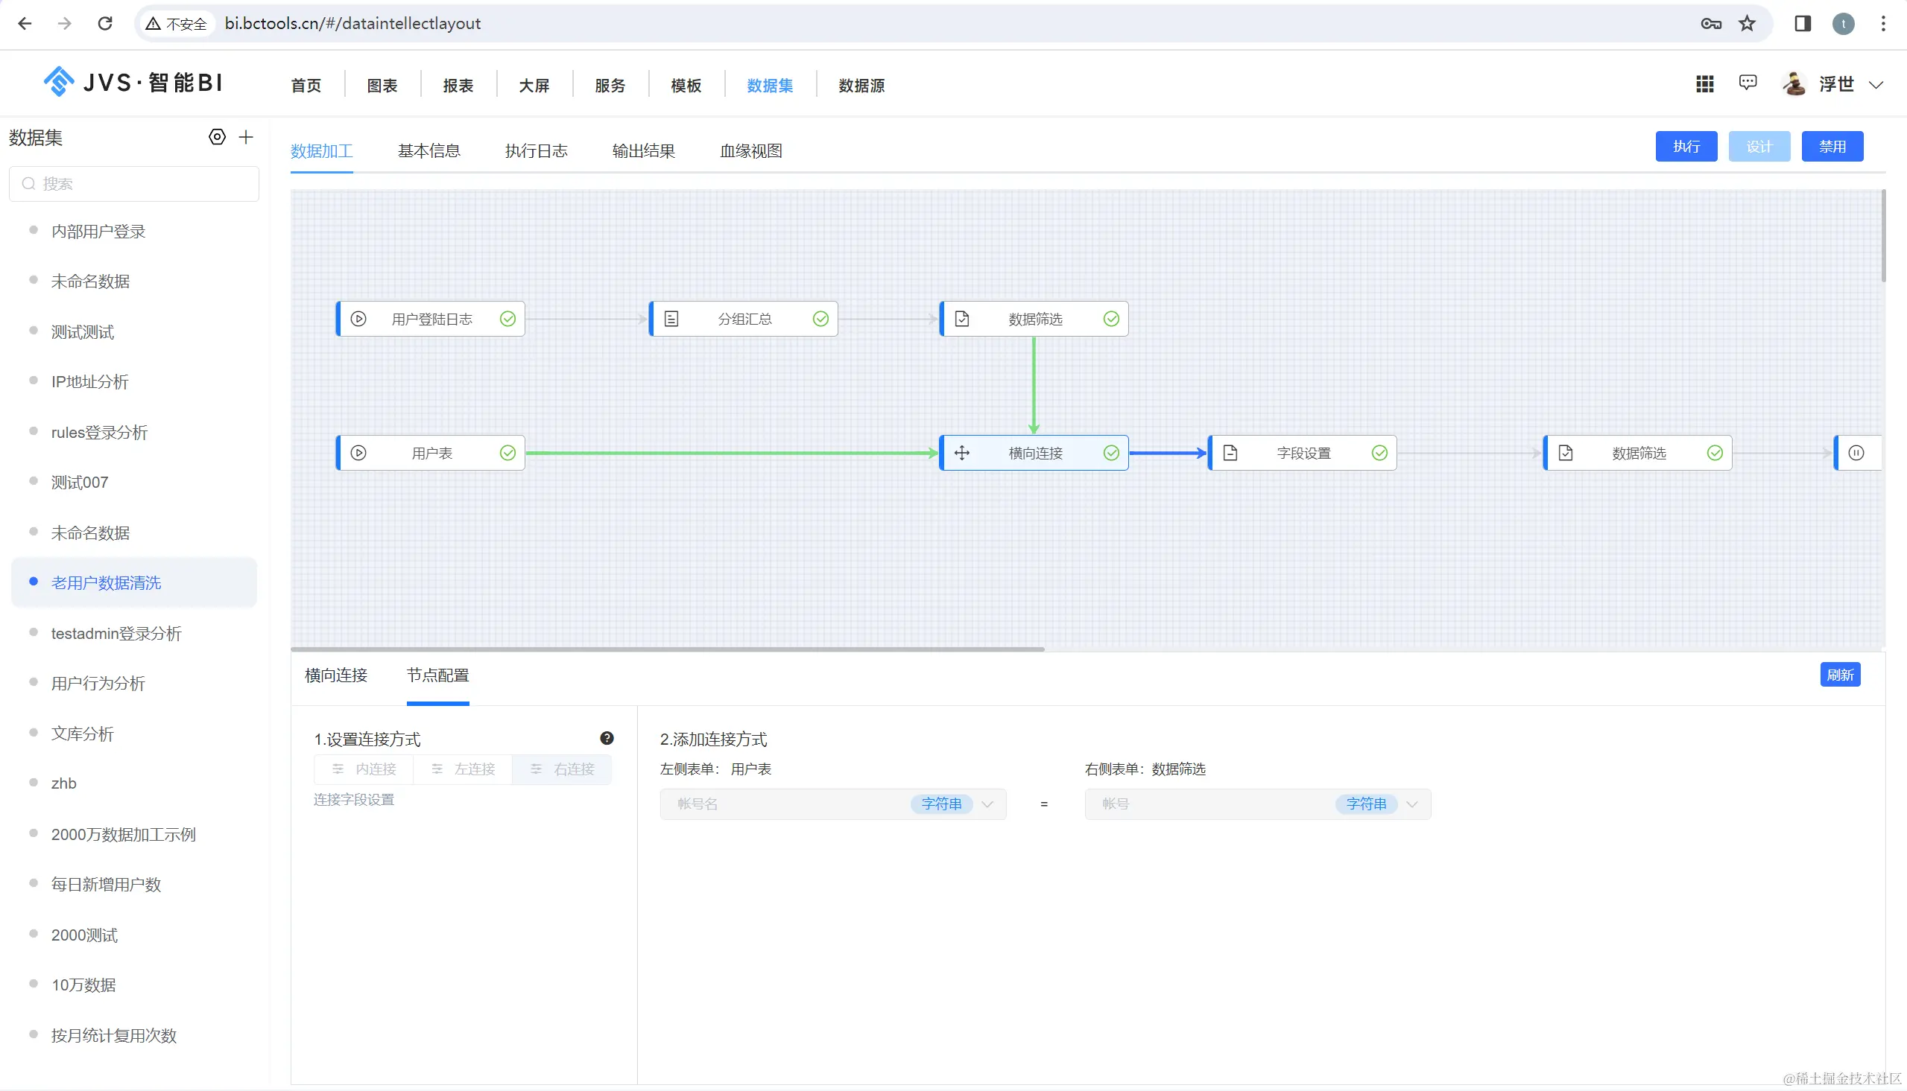This screenshot has width=1907, height=1091.
Task: Click the document icon on 分组汇总 node
Action: [671, 319]
